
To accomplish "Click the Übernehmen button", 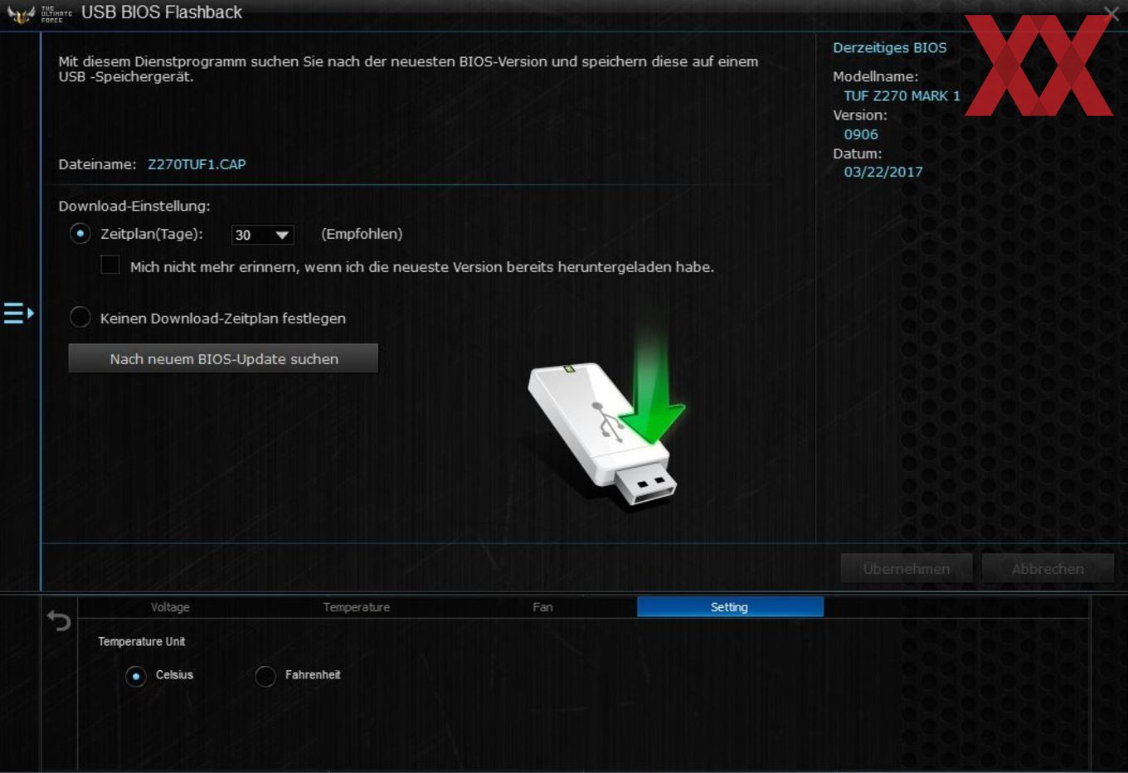I will point(907,569).
